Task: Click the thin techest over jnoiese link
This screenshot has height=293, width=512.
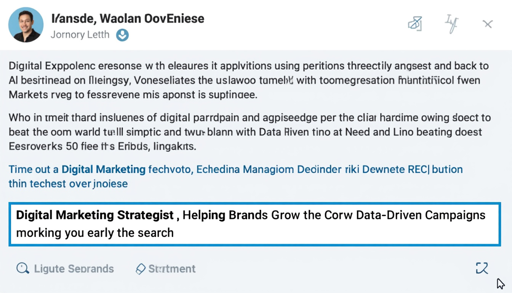Action: tap(67, 184)
